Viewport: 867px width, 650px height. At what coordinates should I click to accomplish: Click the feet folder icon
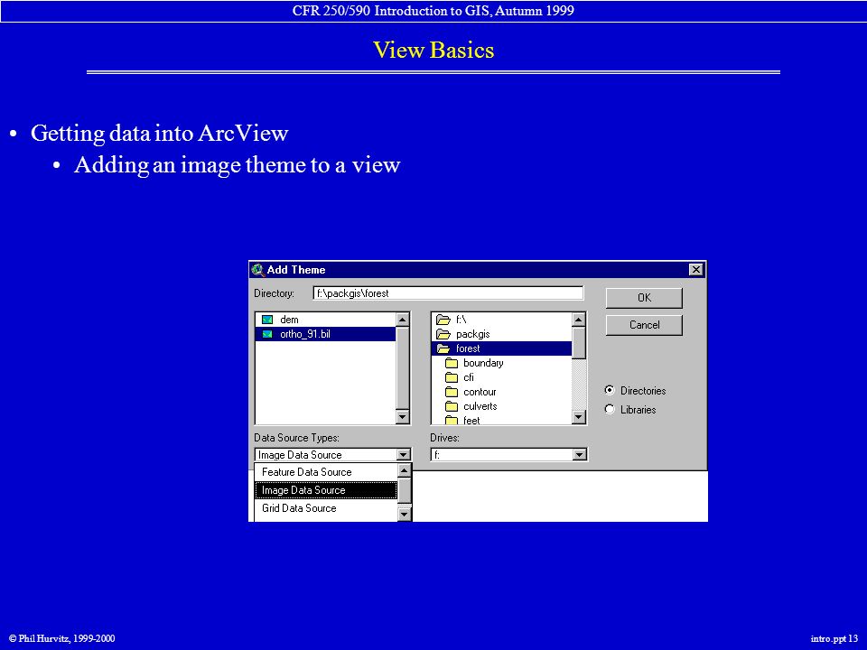(452, 420)
